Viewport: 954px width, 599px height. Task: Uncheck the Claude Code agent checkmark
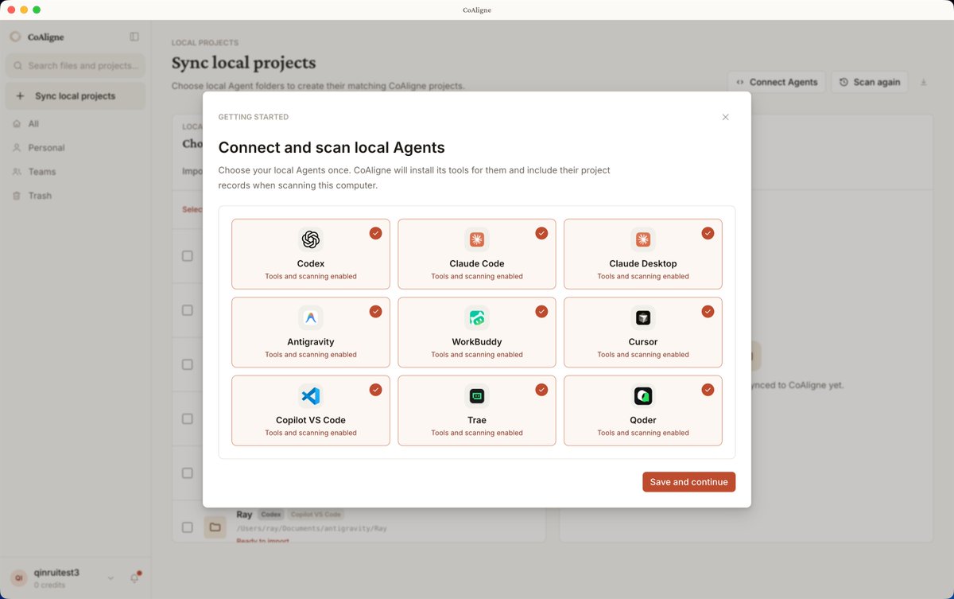(x=541, y=233)
